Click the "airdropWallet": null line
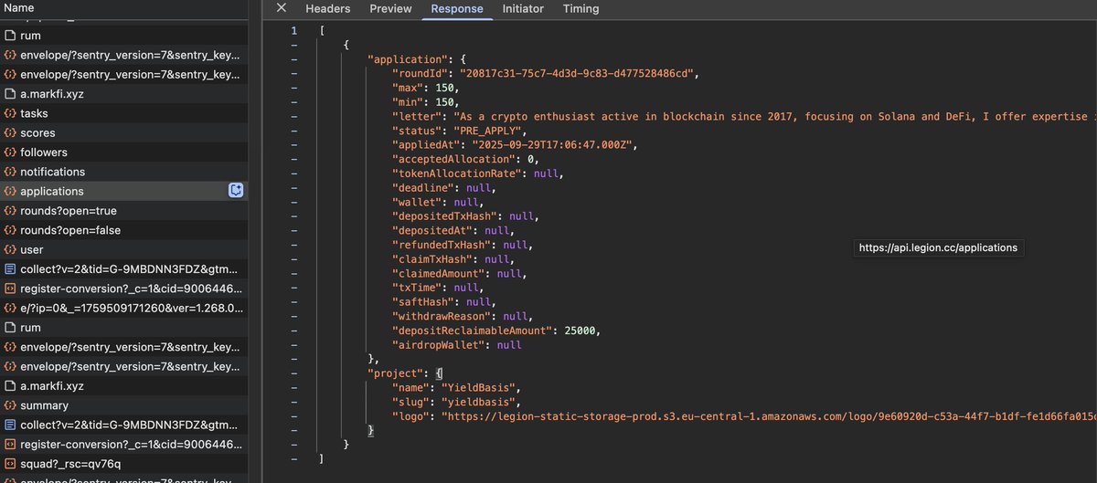The image size is (1097, 483). coord(456,345)
